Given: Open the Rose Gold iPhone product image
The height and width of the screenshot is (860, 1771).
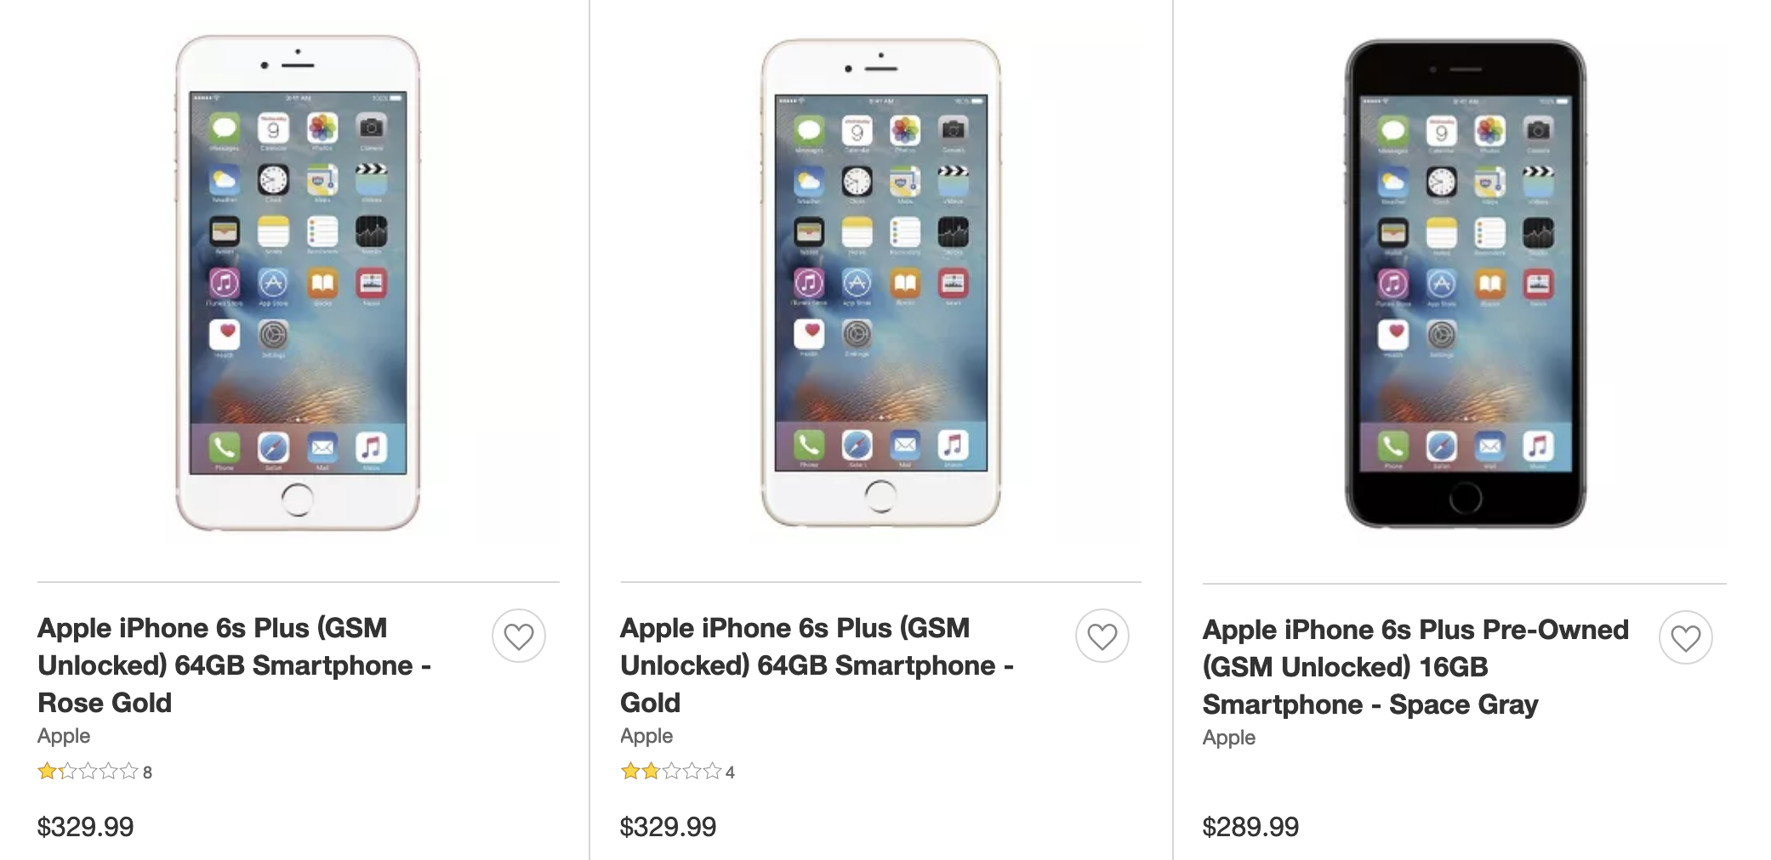Looking at the screenshot, I should click(298, 283).
